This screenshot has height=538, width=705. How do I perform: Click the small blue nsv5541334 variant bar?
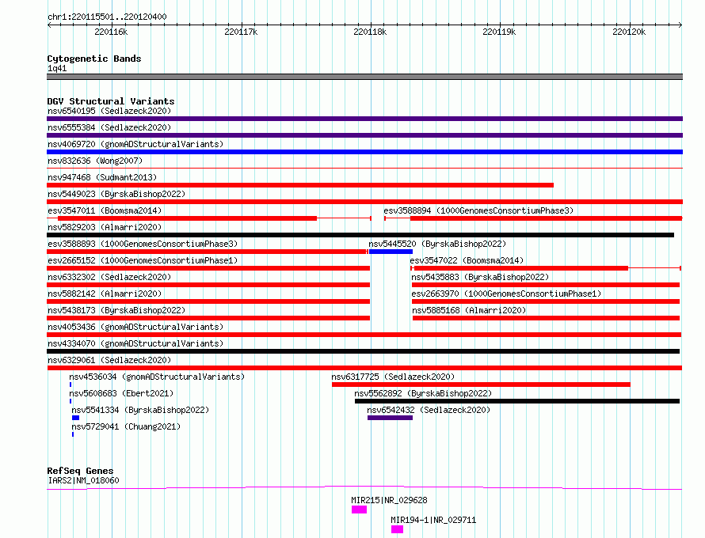point(75,418)
